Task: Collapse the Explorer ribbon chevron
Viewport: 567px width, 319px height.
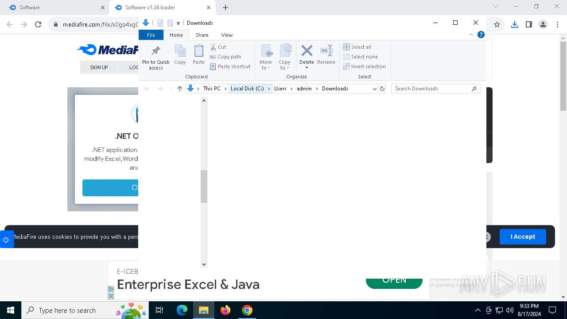Action: click(x=471, y=35)
